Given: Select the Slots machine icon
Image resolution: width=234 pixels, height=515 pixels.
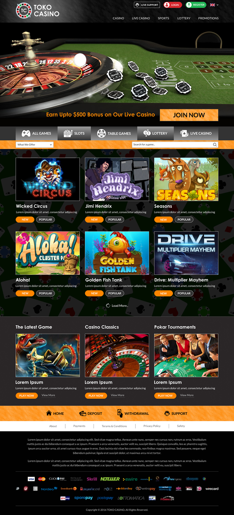Looking at the screenshot, I should pos(68,133).
